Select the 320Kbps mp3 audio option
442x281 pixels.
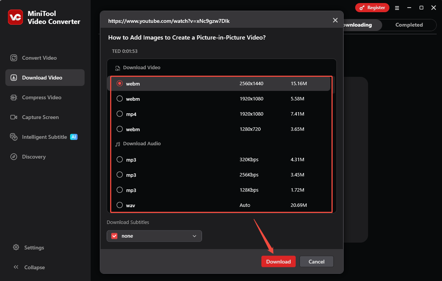pyautogui.click(x=119, y=159)
